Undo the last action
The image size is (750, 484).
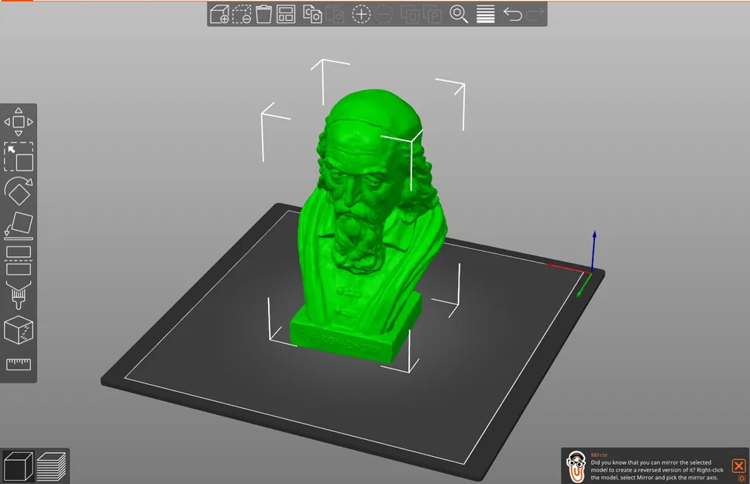[512, 15]
